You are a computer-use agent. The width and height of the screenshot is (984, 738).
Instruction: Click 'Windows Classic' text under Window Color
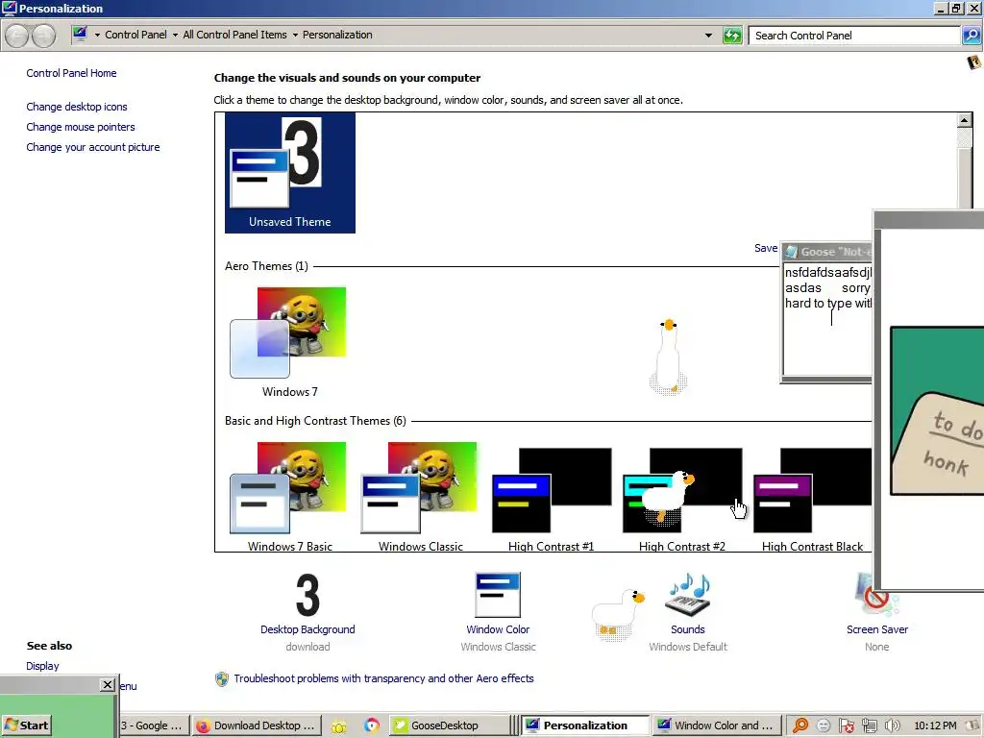coord(499,647)
